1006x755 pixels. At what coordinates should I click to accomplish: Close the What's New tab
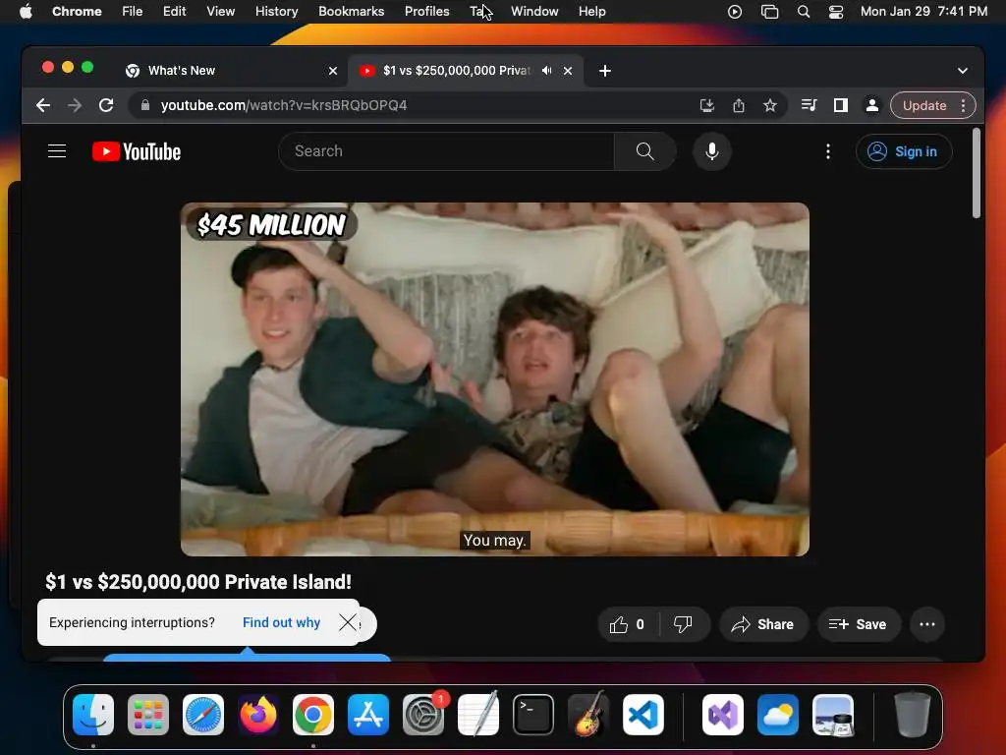333,71
